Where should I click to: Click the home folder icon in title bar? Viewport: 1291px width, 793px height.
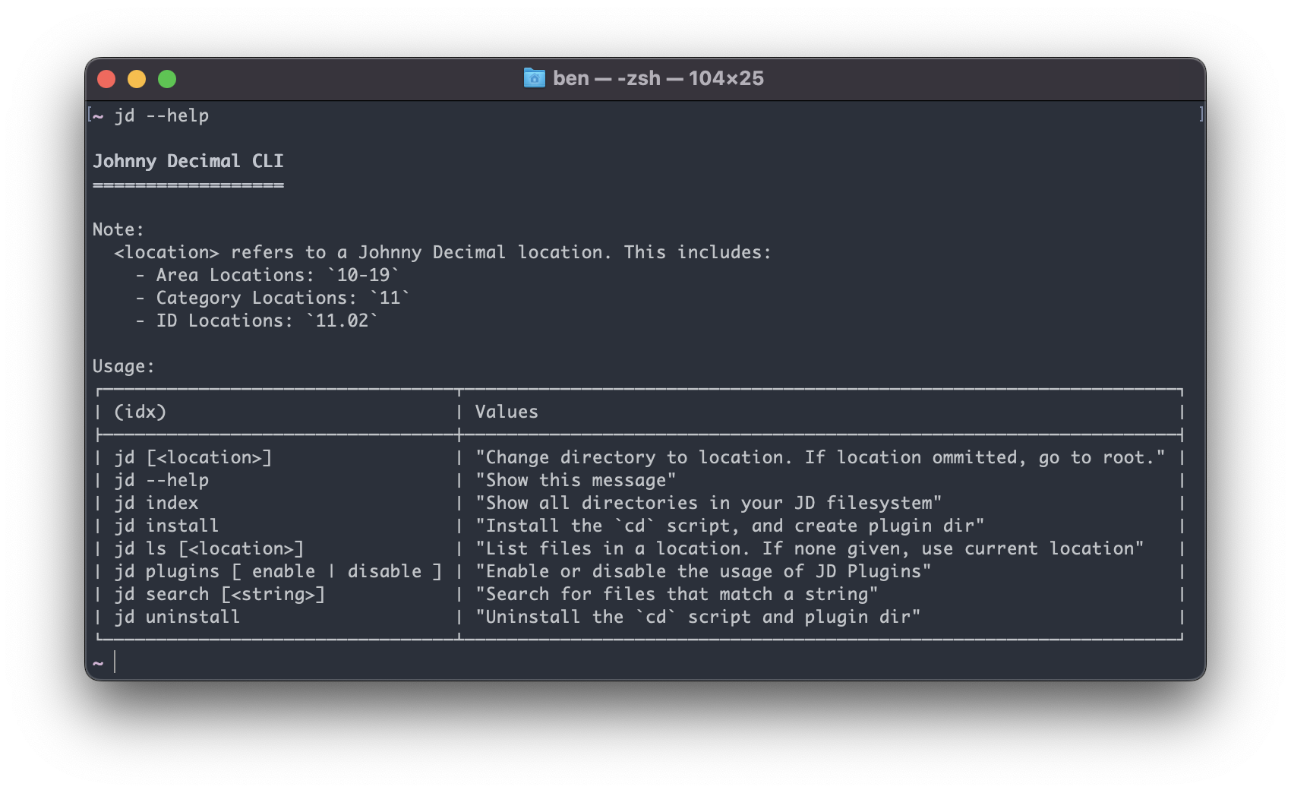[x=535, y=78]
